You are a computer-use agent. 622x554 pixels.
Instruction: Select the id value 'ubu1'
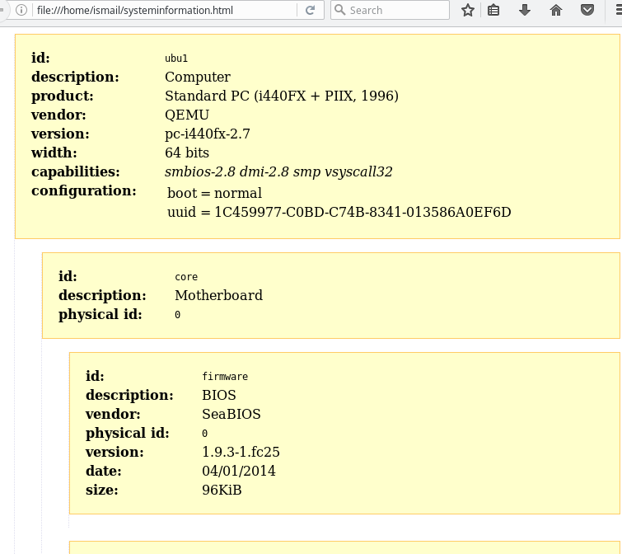(176, 59)
